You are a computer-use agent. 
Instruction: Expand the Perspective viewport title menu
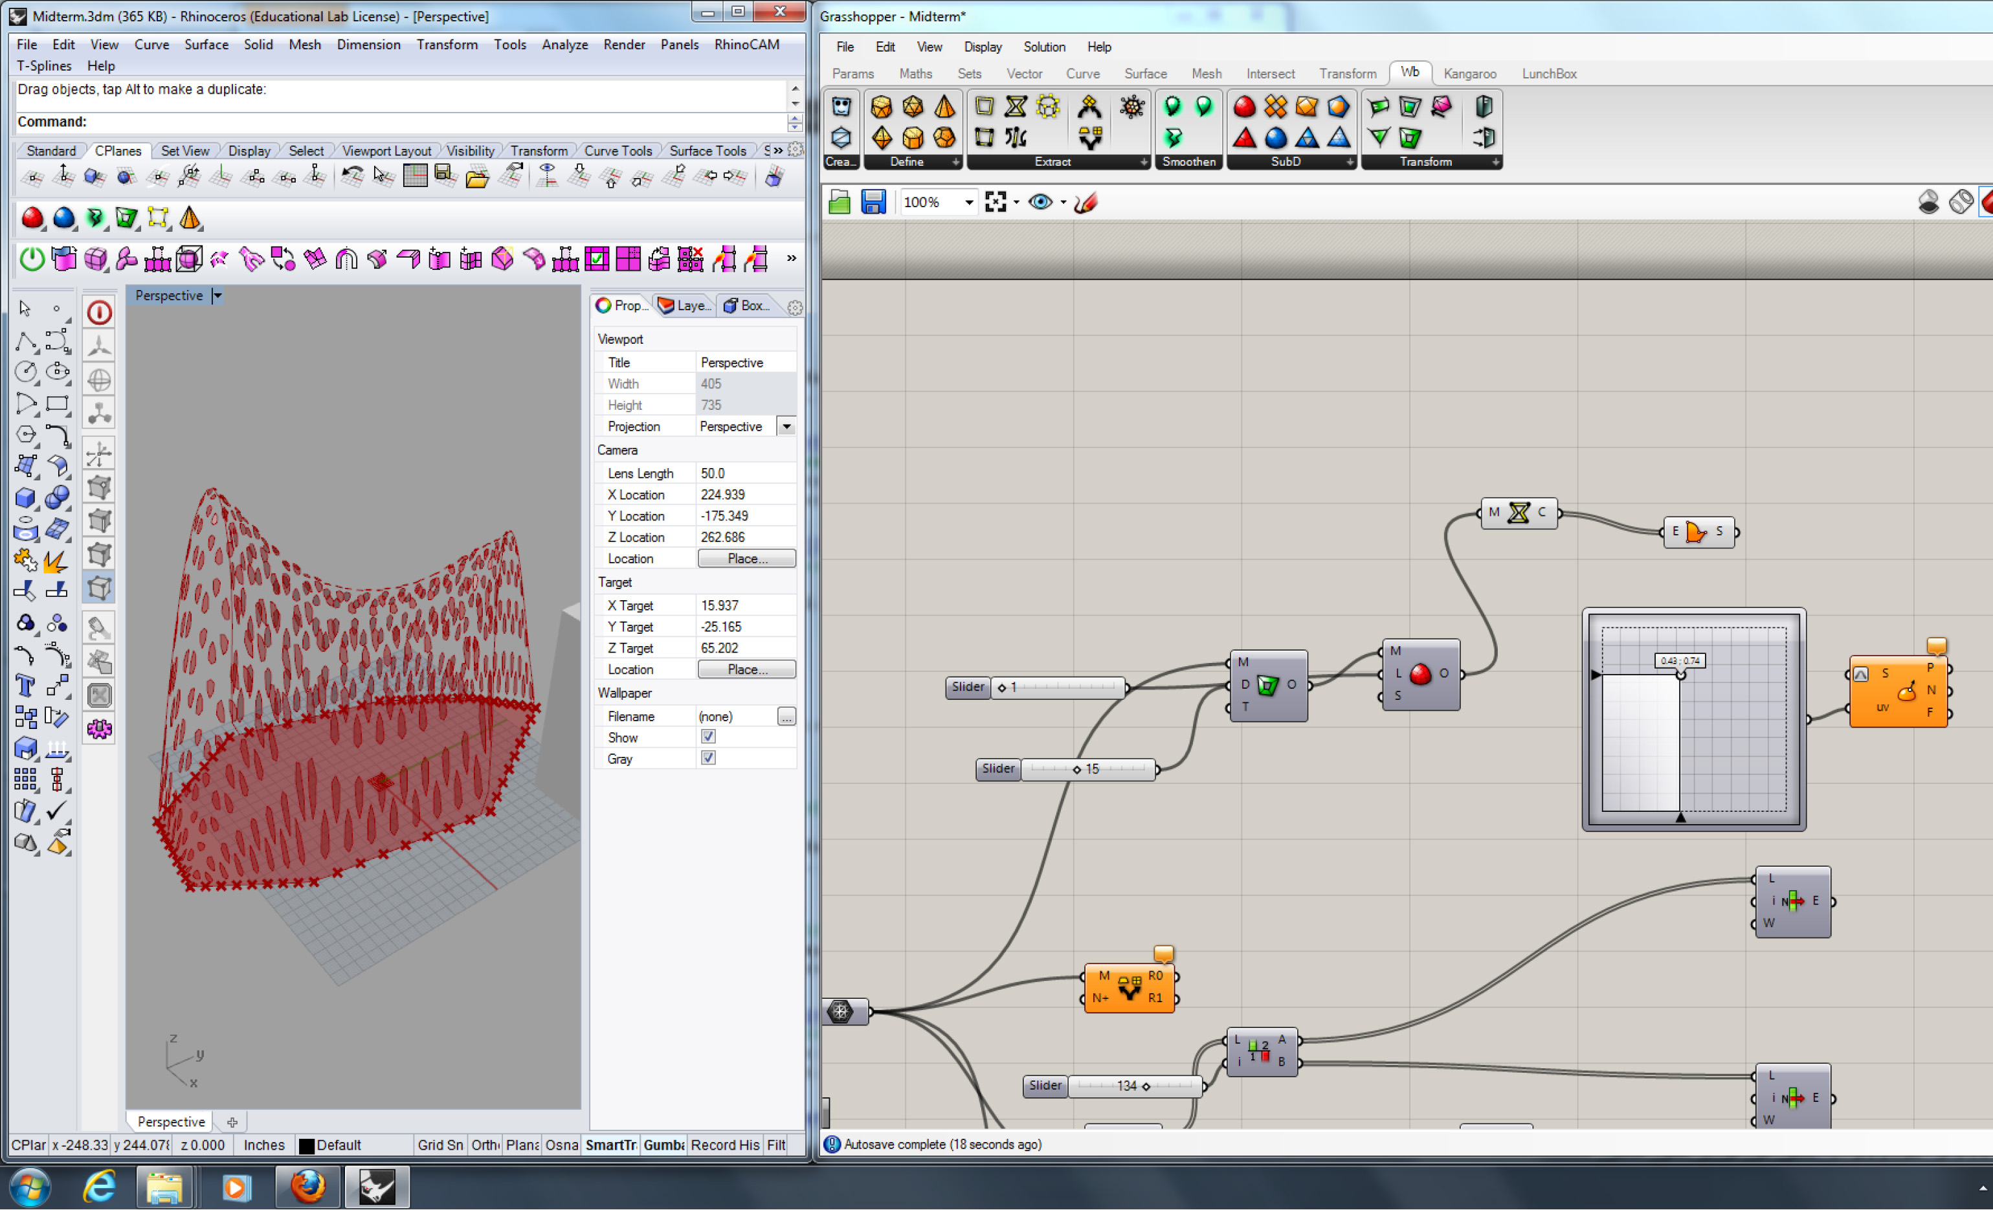click(x=217, y=296)
